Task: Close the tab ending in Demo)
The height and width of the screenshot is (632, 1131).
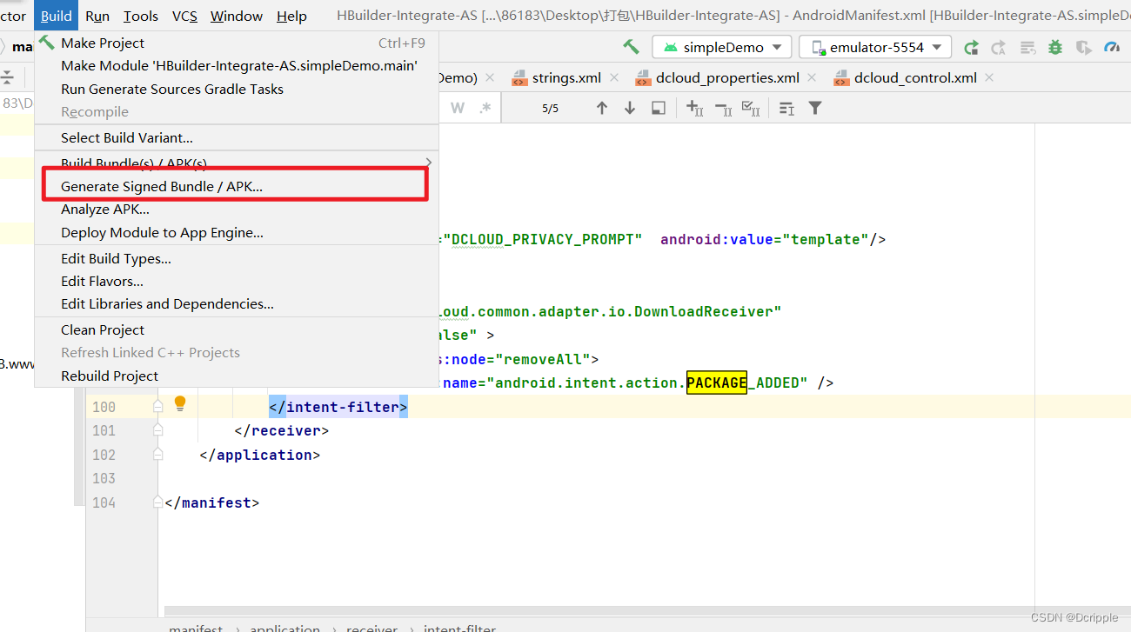Action: [492, 77]
